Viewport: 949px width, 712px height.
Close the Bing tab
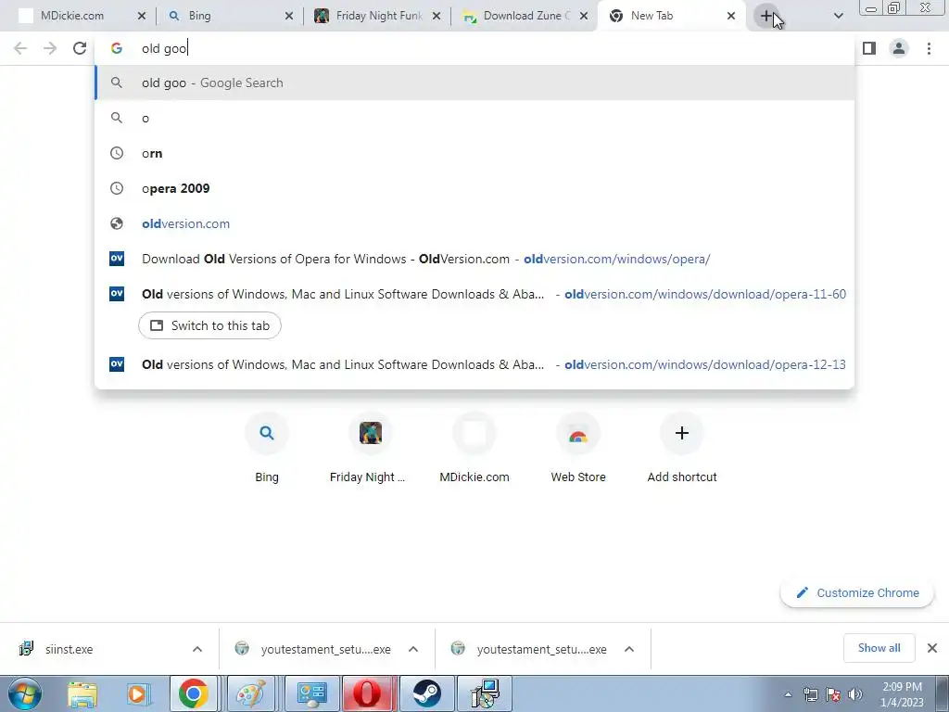(289, 17)
